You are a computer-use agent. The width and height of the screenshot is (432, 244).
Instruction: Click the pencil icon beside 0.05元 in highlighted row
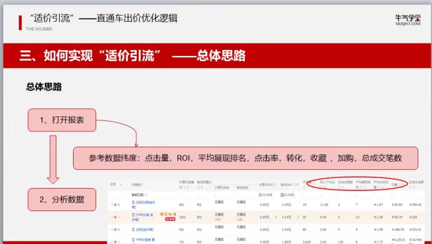[276, 217]
